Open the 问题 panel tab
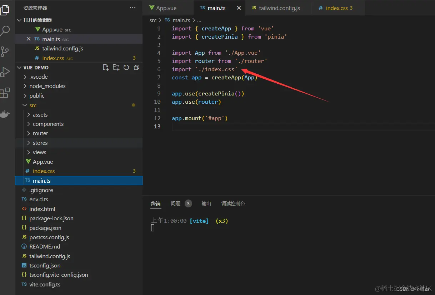The width and height of the screenshot is (435, 295). coord(175,203)
